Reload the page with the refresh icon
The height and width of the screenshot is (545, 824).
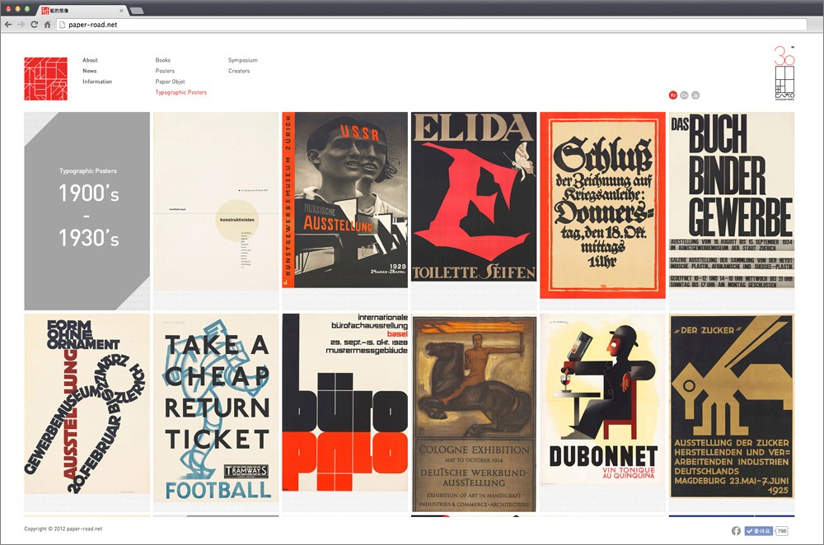(x=34, y=24)
